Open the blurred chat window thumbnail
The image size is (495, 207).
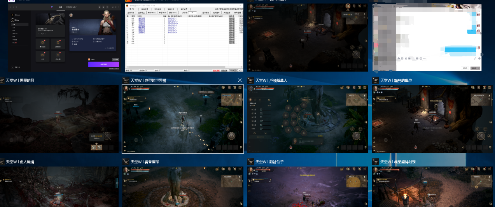(x=427, y=37)
